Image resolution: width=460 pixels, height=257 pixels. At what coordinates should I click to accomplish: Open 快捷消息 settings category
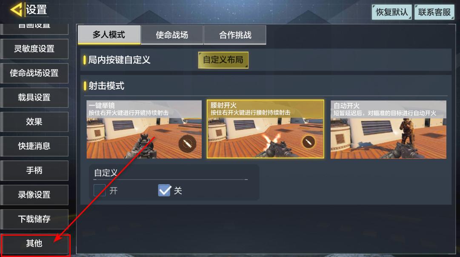click(34, 146)
